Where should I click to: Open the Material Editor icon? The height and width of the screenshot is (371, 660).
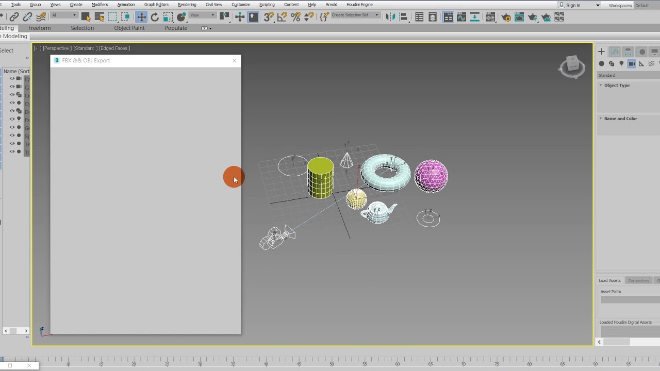[490, 17]
